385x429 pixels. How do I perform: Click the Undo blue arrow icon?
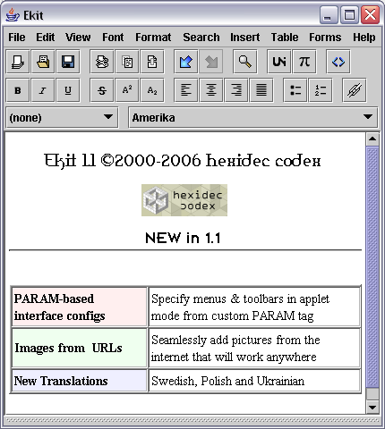click(x=186, y=62)
